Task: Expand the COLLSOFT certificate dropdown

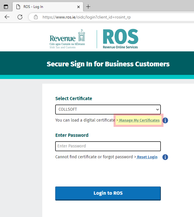Action: point(108,110)
